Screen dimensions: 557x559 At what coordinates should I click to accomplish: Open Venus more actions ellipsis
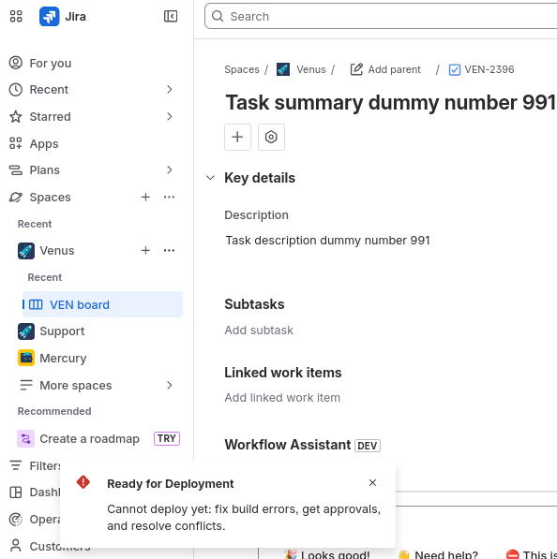169,251
